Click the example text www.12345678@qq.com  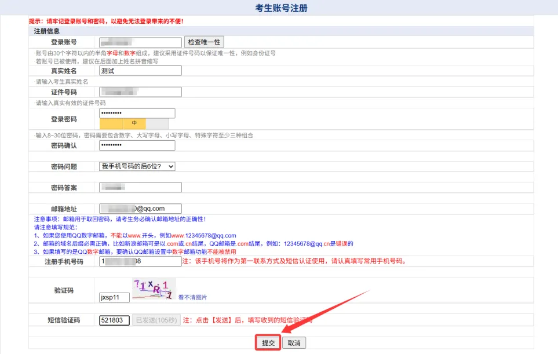203,236
